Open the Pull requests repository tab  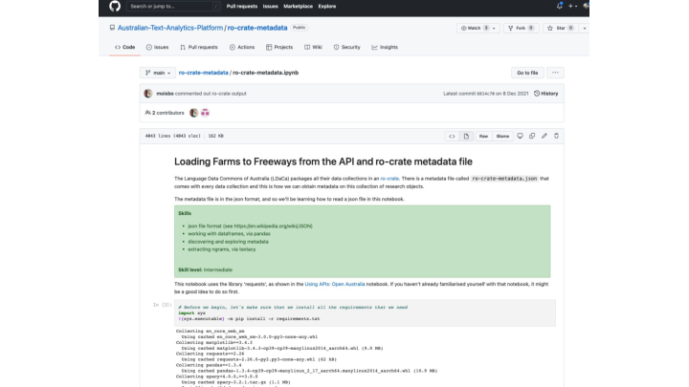point(198,47)
